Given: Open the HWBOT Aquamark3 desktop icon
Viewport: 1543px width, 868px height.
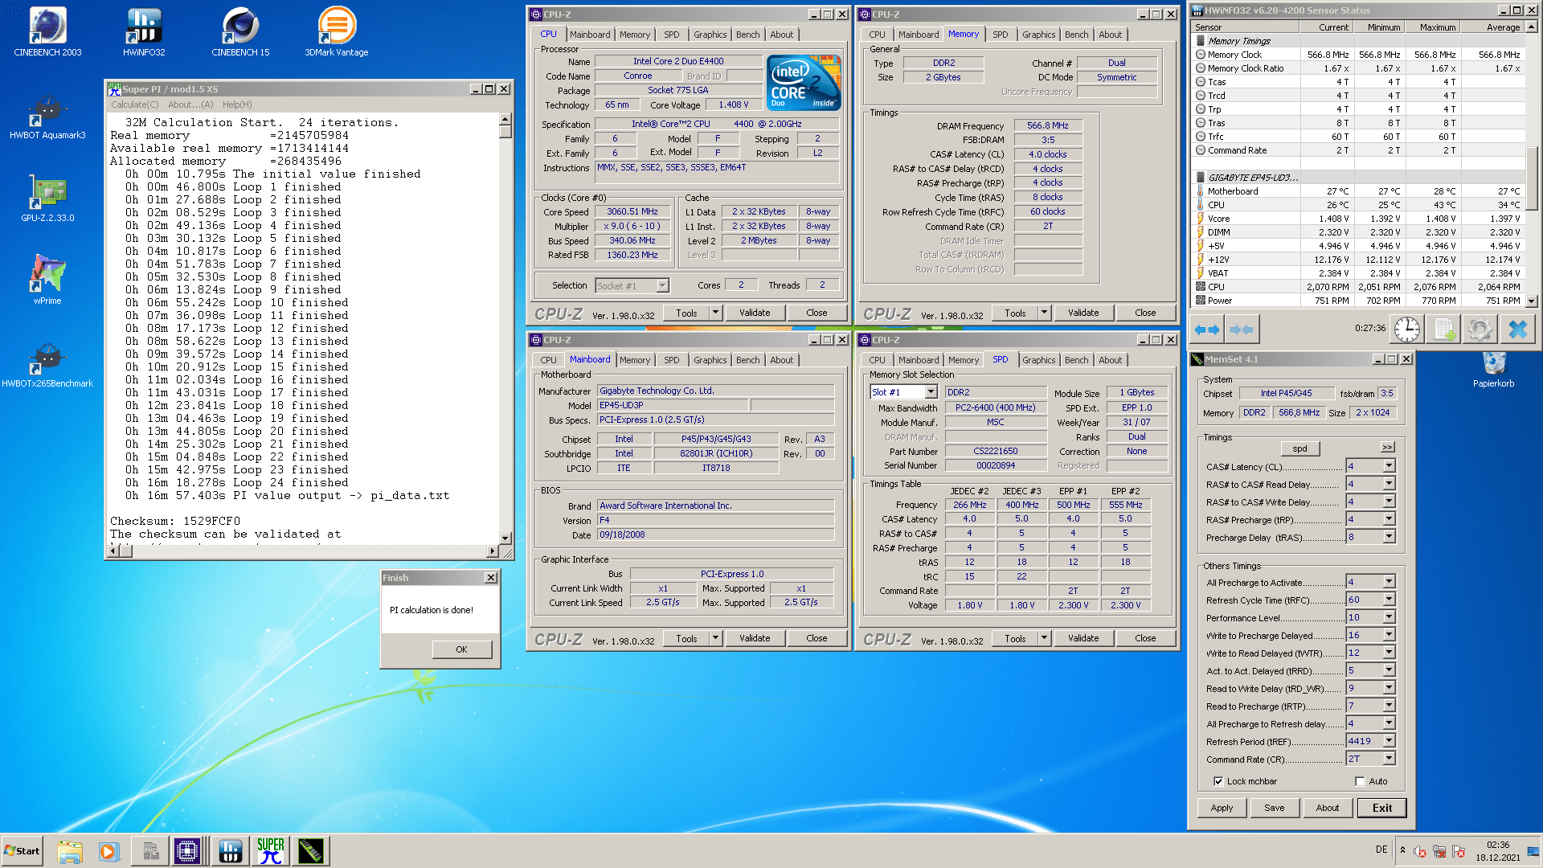Looking at the screenshot, I should pos(47,117).
